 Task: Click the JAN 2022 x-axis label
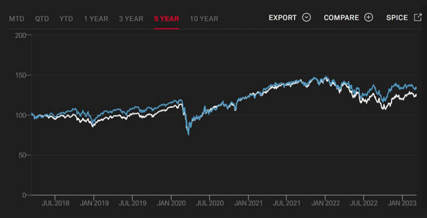coord(325,203)
